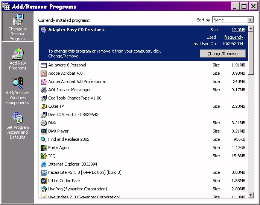Screen dimensions: 260x205
Task: Minimize the Add/Remove Programs window
Action: point(235,6)
